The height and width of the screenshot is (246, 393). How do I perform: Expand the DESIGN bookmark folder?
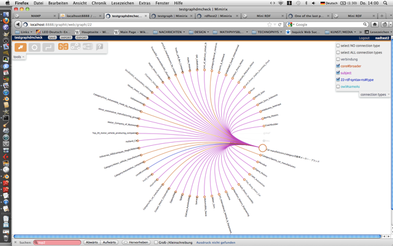199,32
